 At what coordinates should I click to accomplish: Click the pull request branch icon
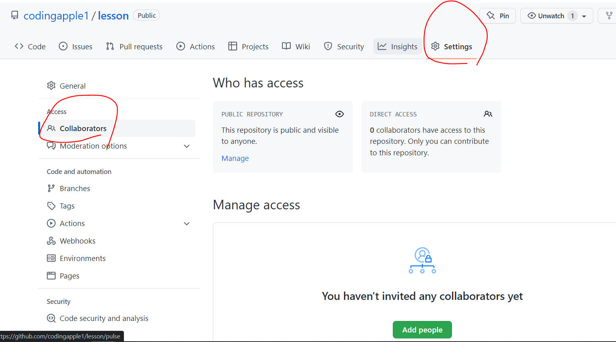point(110,46)
